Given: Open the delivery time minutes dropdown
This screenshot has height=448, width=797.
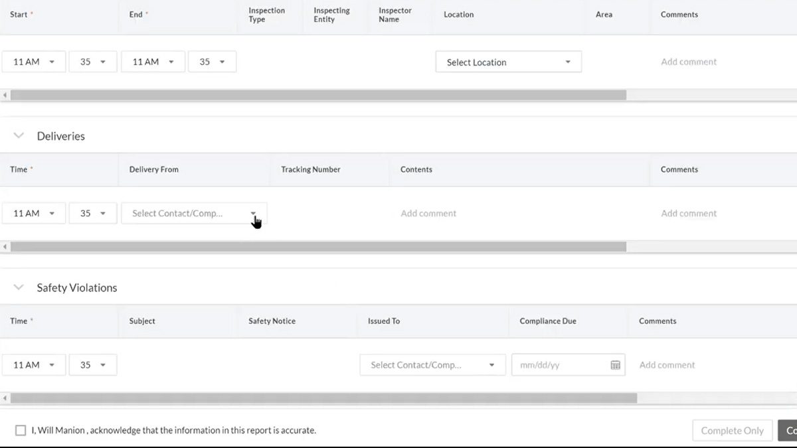Looking at the screenshot, I should pyautogui.click(x=93, y=213).
